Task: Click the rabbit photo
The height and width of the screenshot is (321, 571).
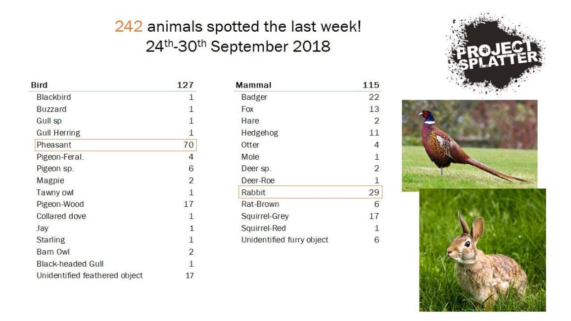Action: click(x=482, y=250)
